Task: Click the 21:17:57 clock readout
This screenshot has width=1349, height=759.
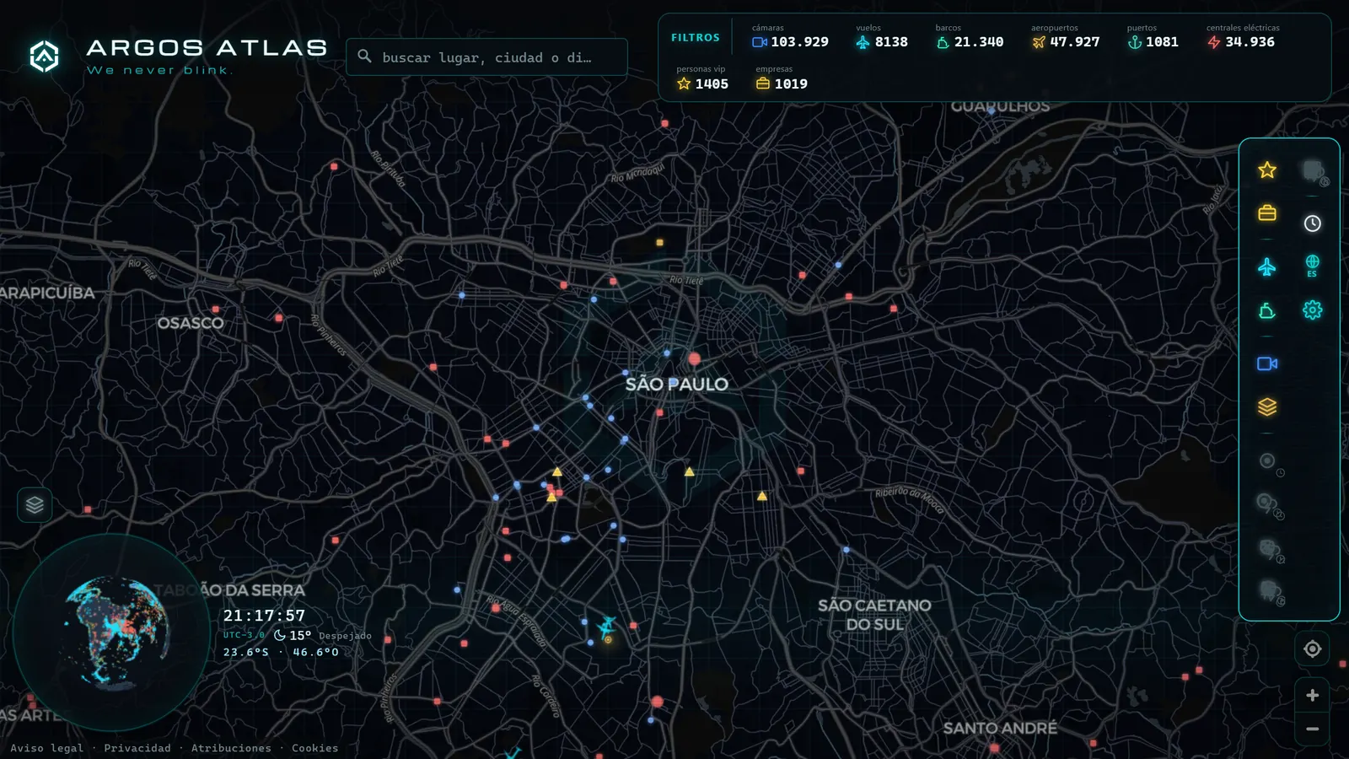Action: pyautogui.click(x=264, y=616)
